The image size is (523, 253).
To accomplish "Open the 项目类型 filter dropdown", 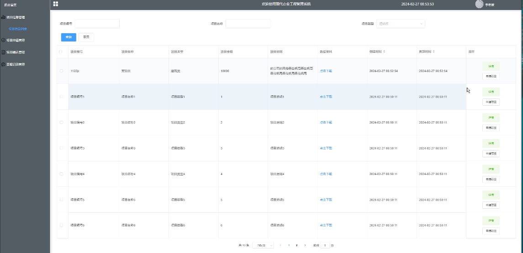I will click(x=401, y=24).
